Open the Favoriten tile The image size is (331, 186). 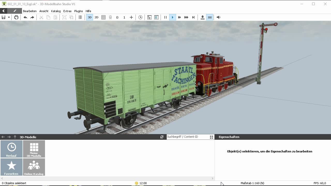point(11,167)
